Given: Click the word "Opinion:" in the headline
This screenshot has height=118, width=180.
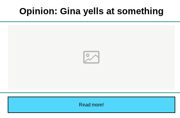Looking at the screenshot, I should point(38,11).
